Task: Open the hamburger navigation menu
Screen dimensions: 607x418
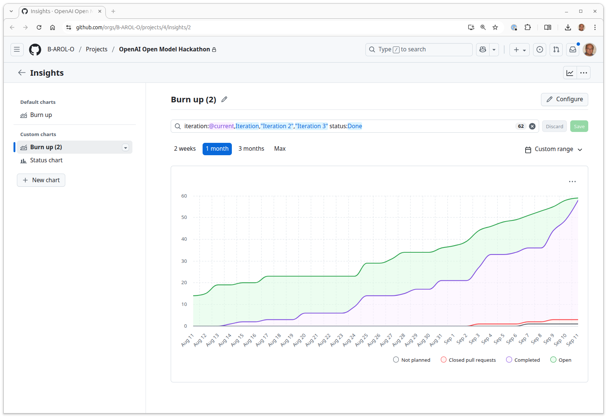Action: pyautogui.click(x=17, y=49)
